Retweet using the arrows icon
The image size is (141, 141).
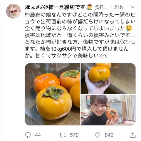63,135
